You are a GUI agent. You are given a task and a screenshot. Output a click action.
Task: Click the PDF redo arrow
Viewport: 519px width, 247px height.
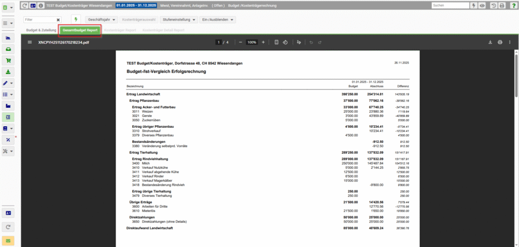[320, 42]
